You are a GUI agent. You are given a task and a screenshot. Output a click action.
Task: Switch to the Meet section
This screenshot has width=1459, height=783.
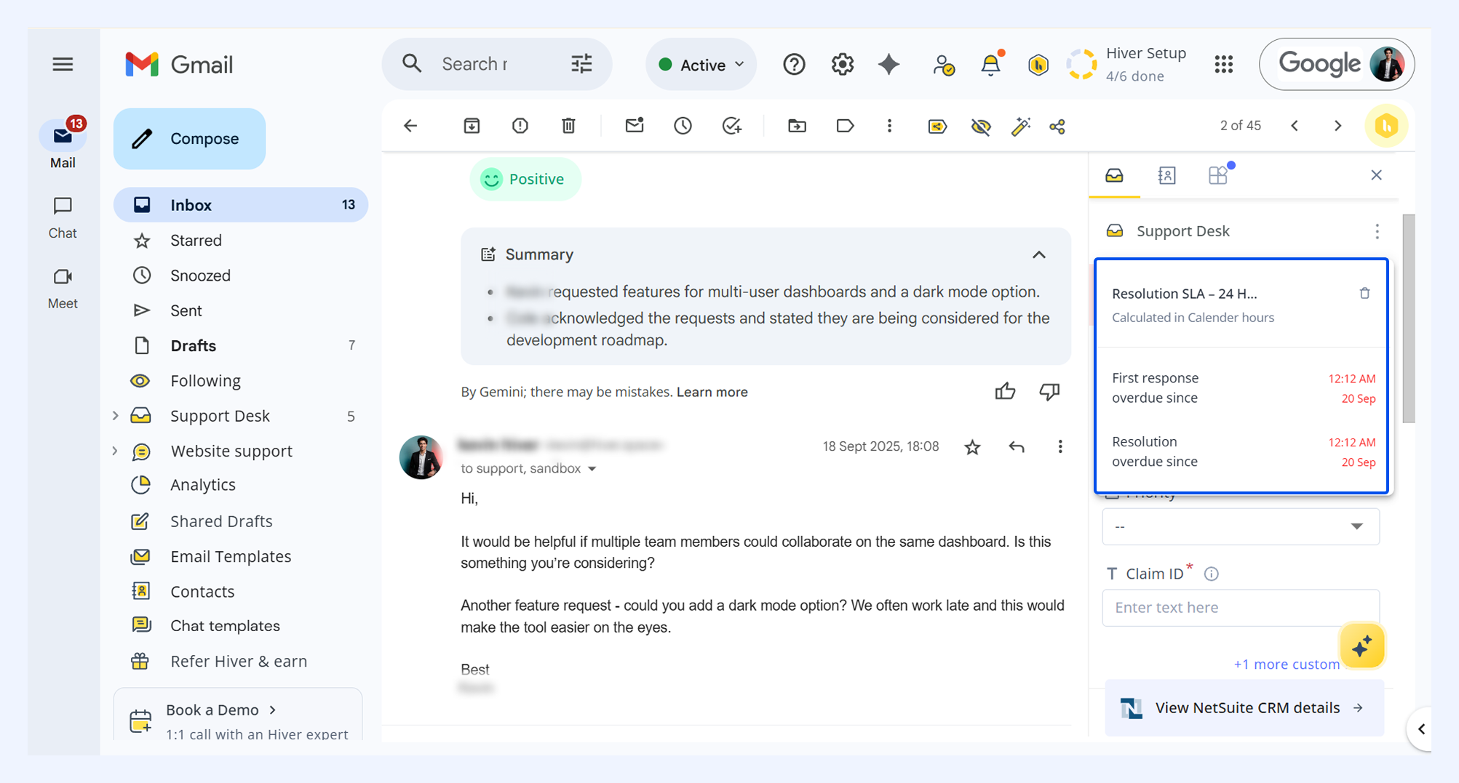pos(63,287)
